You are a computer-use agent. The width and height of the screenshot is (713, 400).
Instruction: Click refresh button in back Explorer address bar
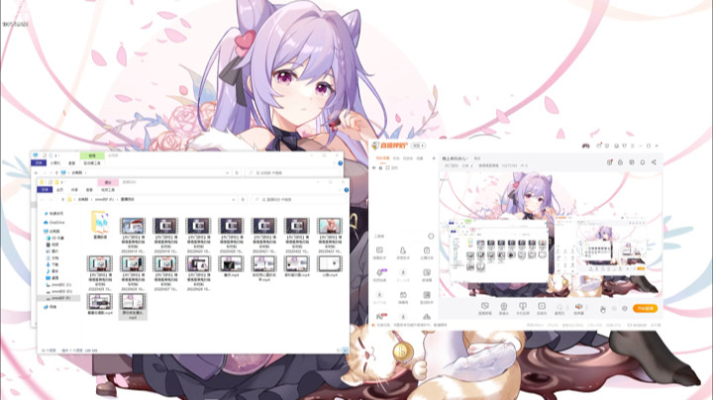[237, 172]
